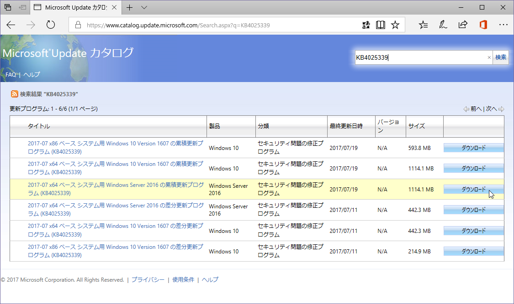514x304 pixels.
Task: Open ヘルプ link in header
Action: [x=32, y=75]
